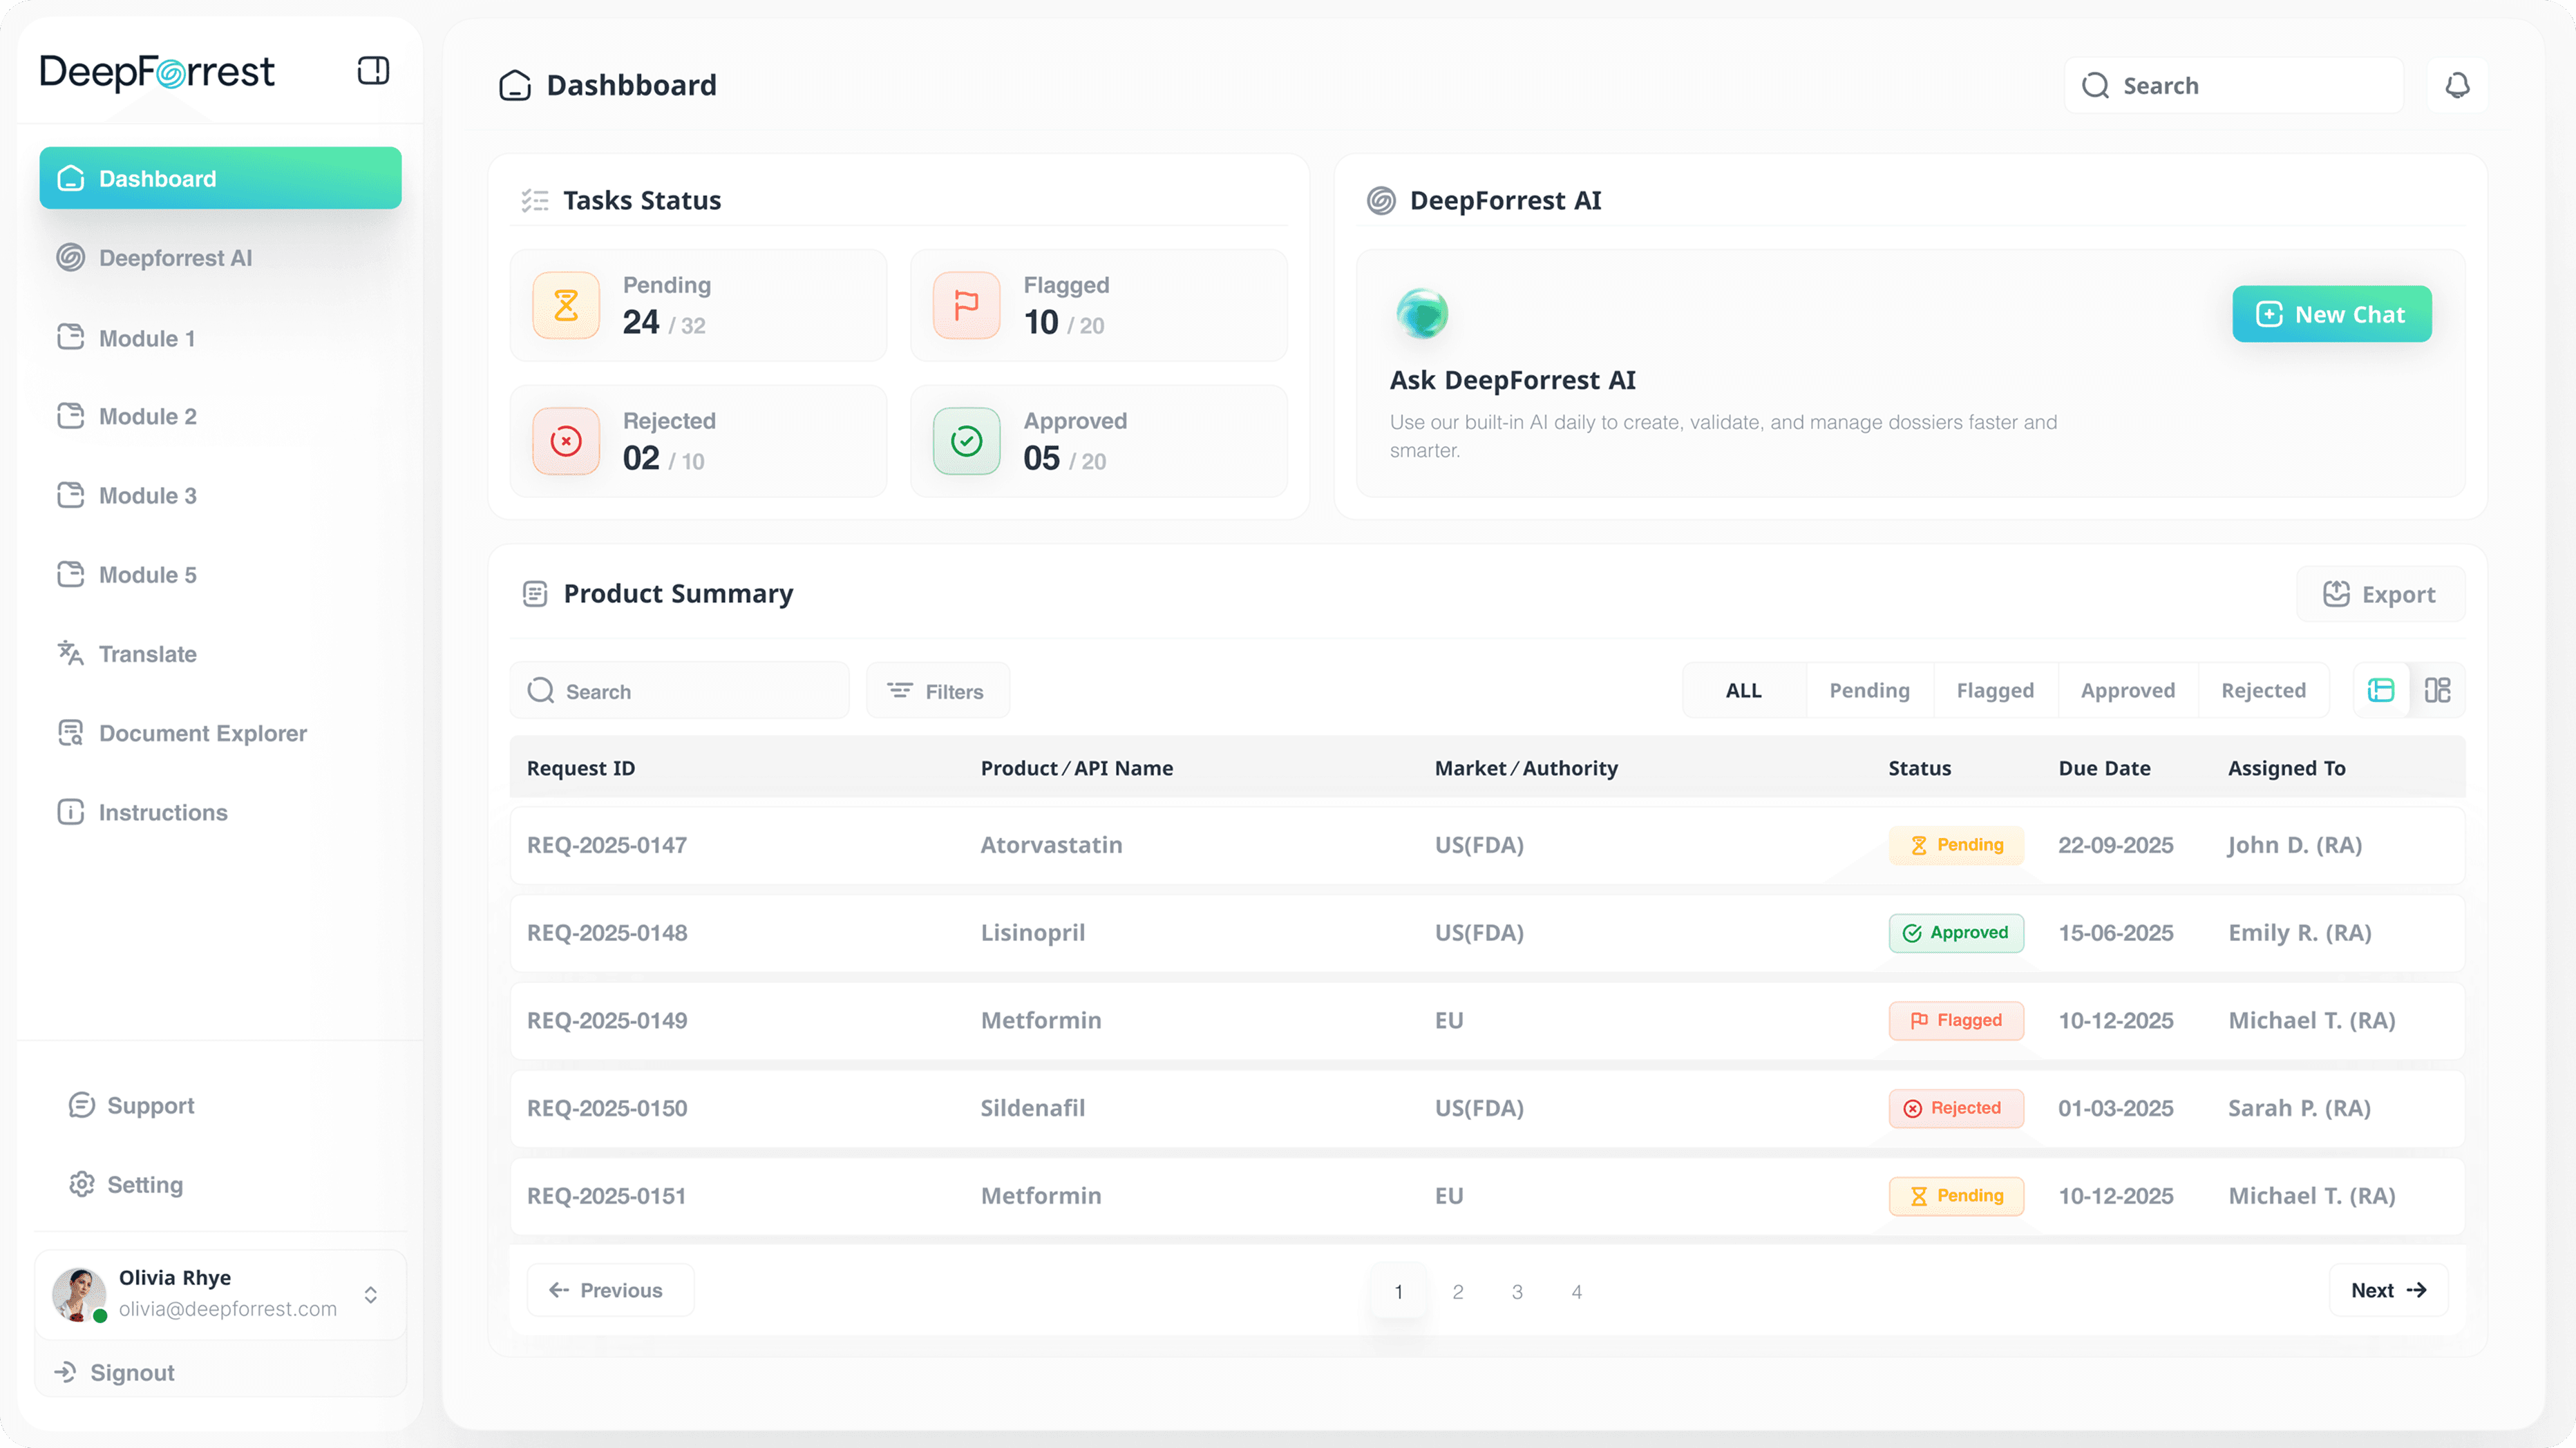2576x1448 pixels.
Task: Export the Product Summary
Action: pyautogui.click(x=2379, y=594)
